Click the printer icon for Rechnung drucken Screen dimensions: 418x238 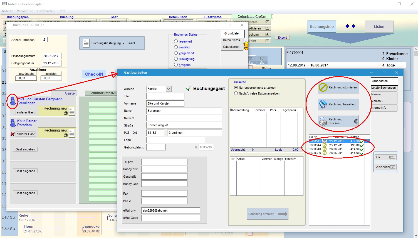(x=323, y=121)
